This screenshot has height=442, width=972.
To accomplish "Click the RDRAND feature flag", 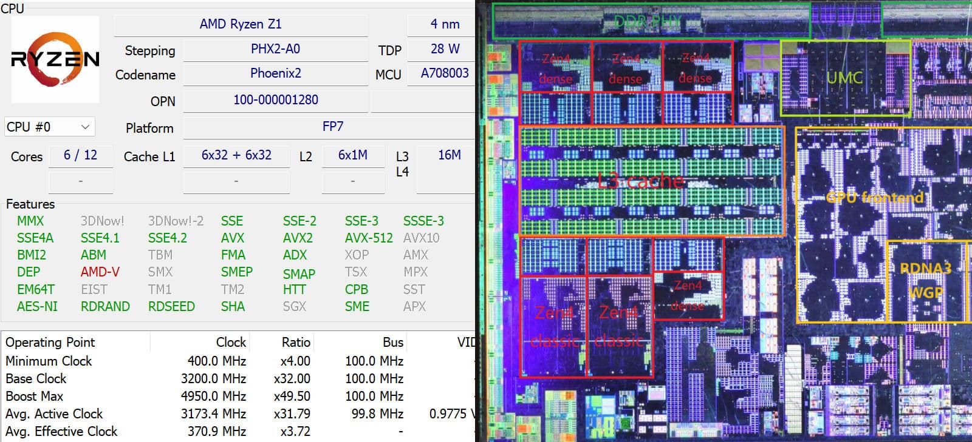I will pyautogui.click(x=105, y=307).
